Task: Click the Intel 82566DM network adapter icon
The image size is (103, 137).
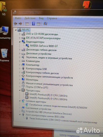Action: pyautogui.click(x=27, y=105)
